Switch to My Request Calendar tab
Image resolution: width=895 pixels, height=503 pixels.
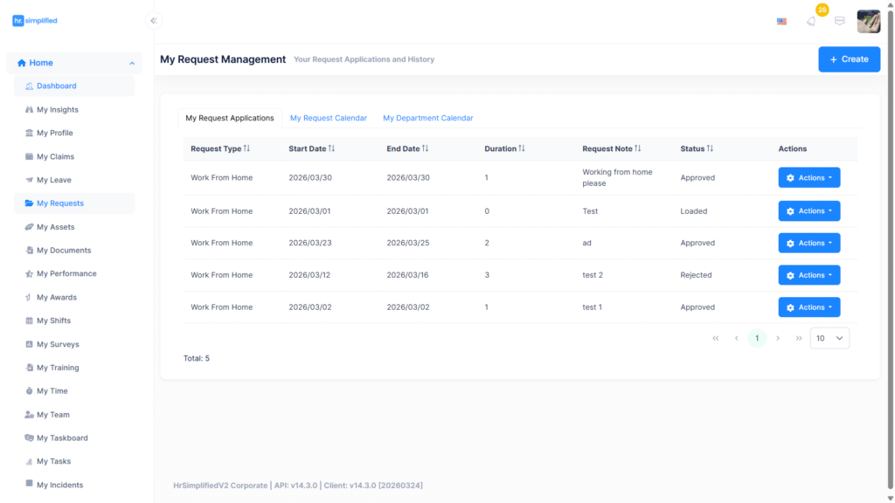pyautogui.click(x=329, y=118)
